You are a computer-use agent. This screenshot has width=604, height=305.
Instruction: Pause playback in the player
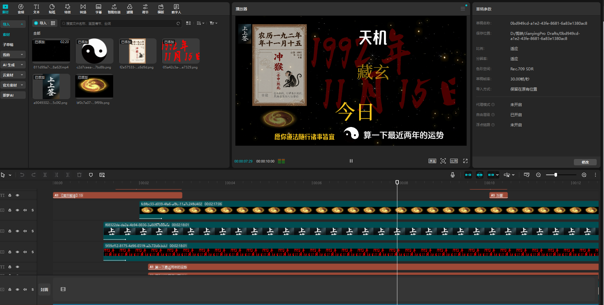point(351,161)
